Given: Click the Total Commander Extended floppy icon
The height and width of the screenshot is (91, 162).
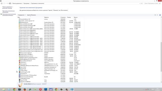Looking at the screenshot, I should point(19,77).
